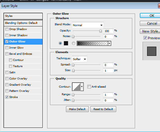The image size is (160, 132).
Task: Click the glow gradient preview bar
Action: pyautogui.click(x=92, y=43)
